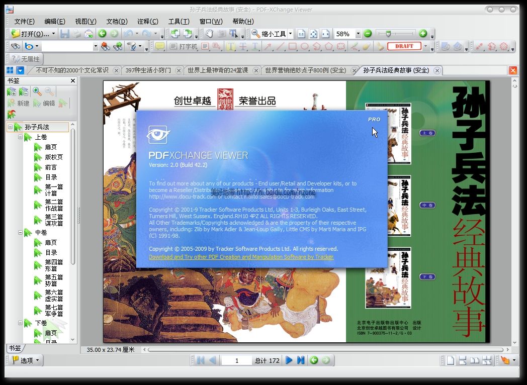Click the Find Previous binoculars icon
527x385 pixels.
106,46
